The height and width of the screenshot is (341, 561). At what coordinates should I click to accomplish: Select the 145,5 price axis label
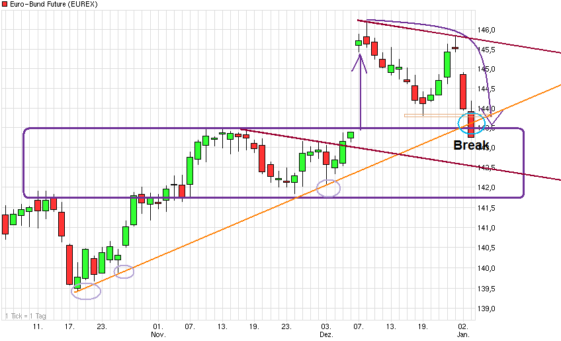[486, 50]
